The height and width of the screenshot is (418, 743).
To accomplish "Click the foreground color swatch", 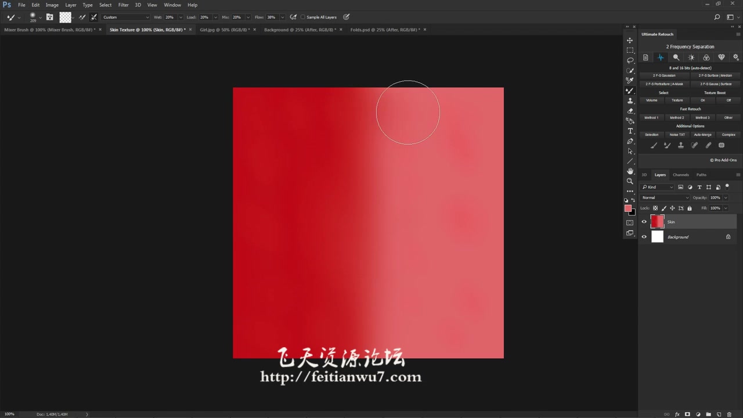I will (x=629, y=208).
